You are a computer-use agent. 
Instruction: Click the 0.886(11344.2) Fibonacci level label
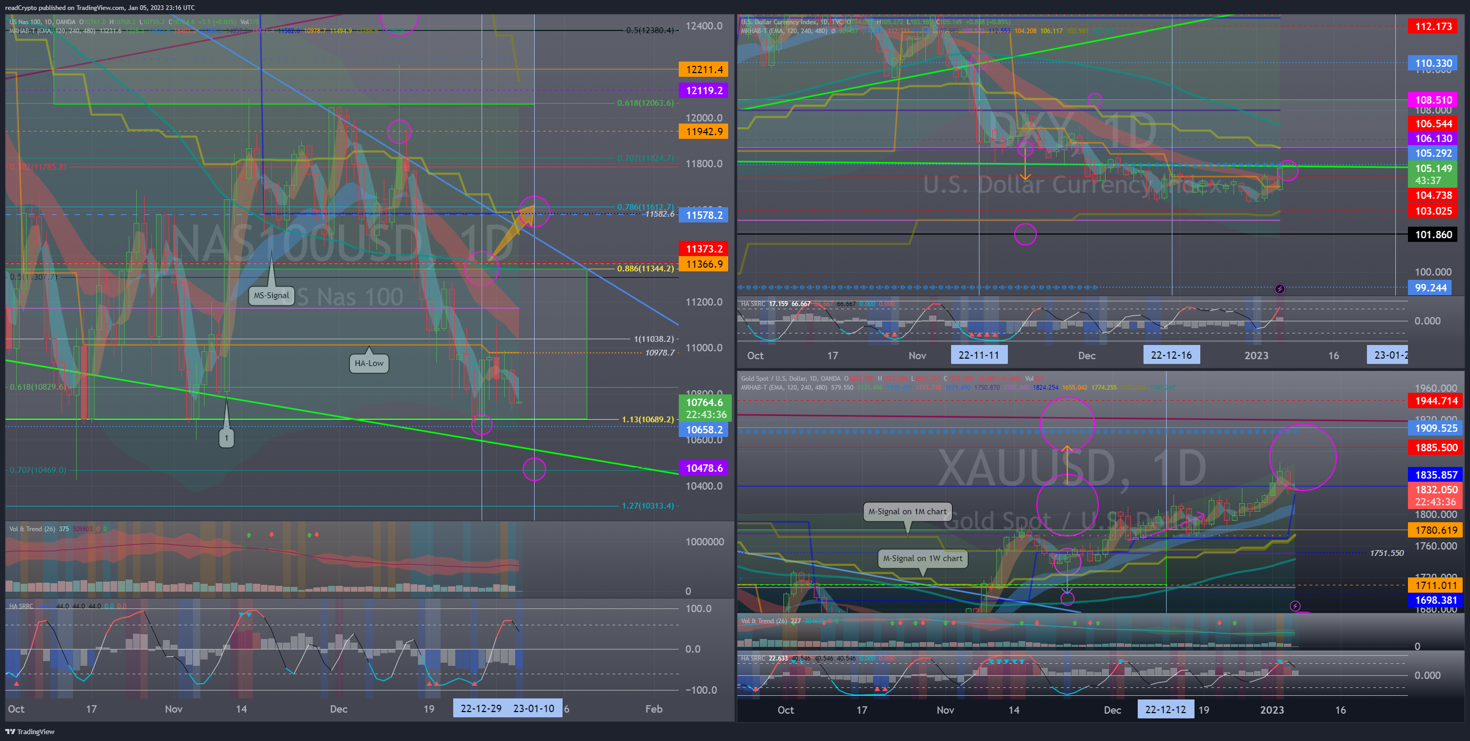(646, 268)
